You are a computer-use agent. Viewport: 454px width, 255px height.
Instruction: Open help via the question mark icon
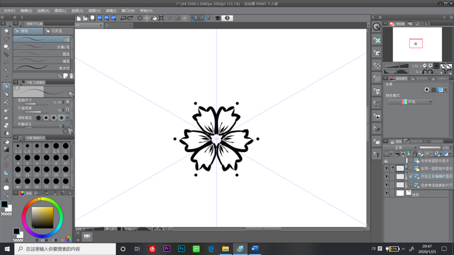(227, 18)
